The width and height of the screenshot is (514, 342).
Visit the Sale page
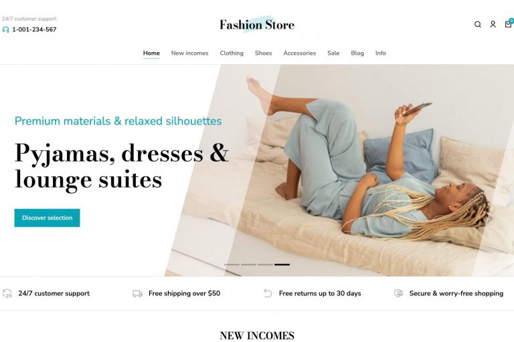point(333,53)
